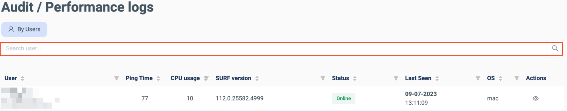Sort by Ping Time arrows
Viewport: 567px width, 111px height.
coord(158,78)
